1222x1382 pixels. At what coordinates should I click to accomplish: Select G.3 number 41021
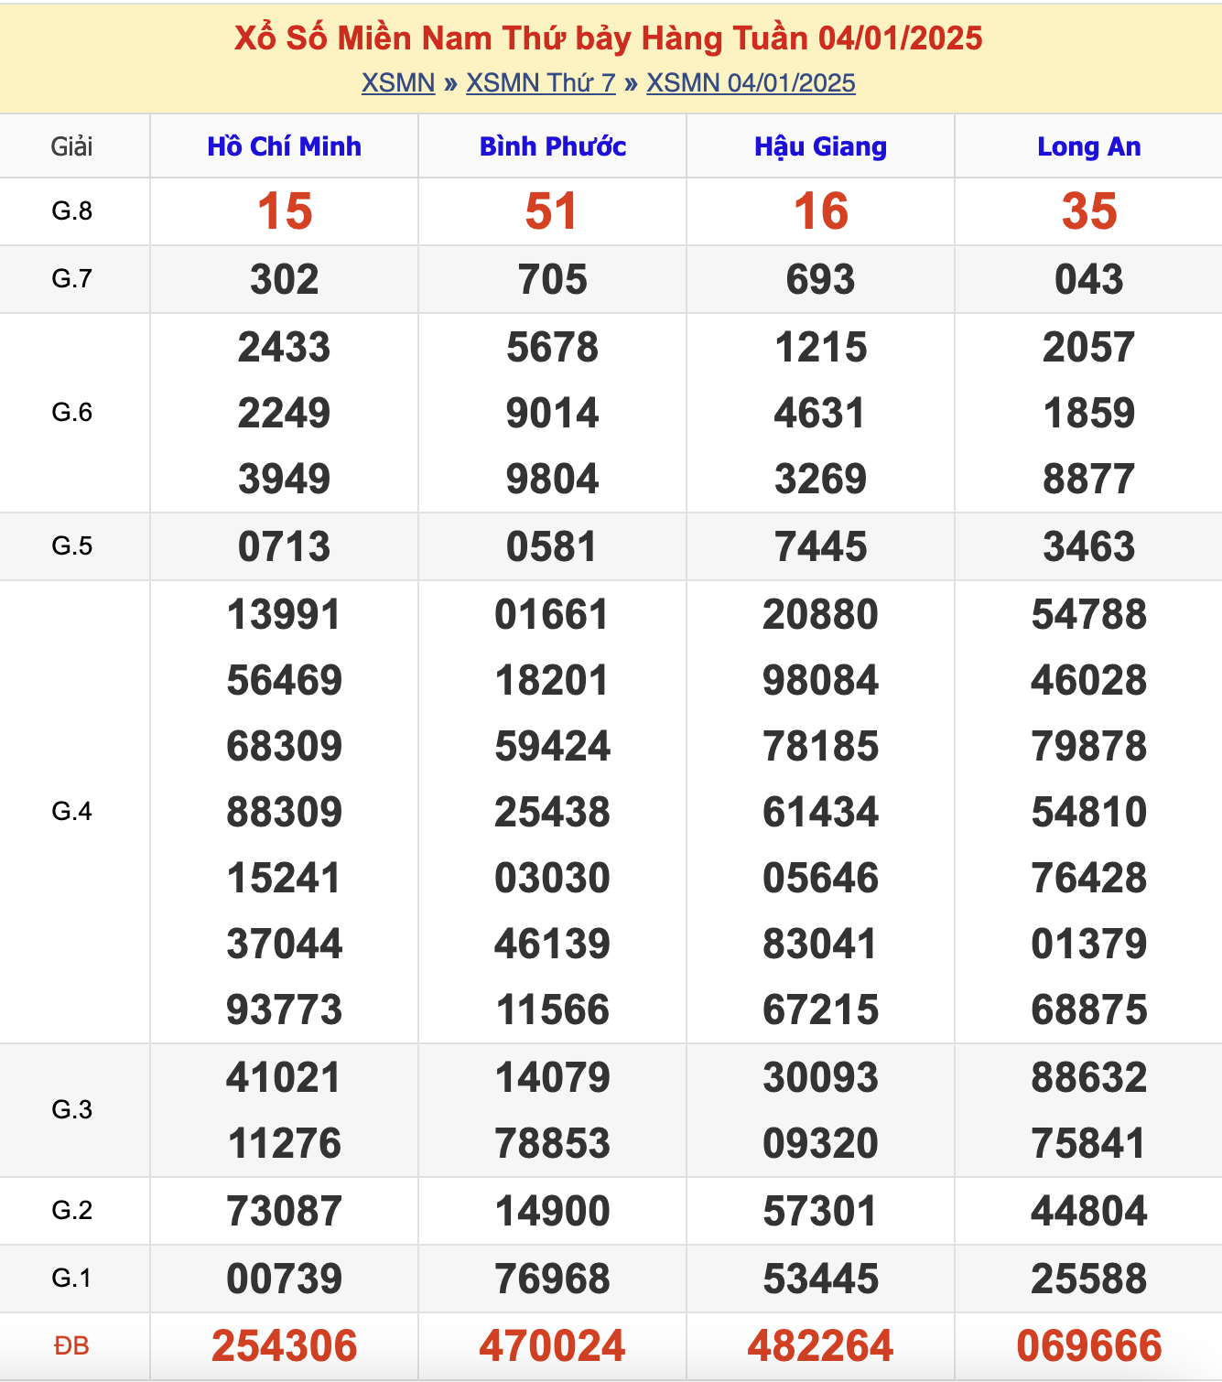pos(284,1077)
